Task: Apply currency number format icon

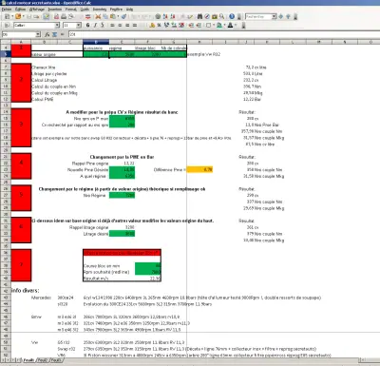Action: (x=152, y=25)
